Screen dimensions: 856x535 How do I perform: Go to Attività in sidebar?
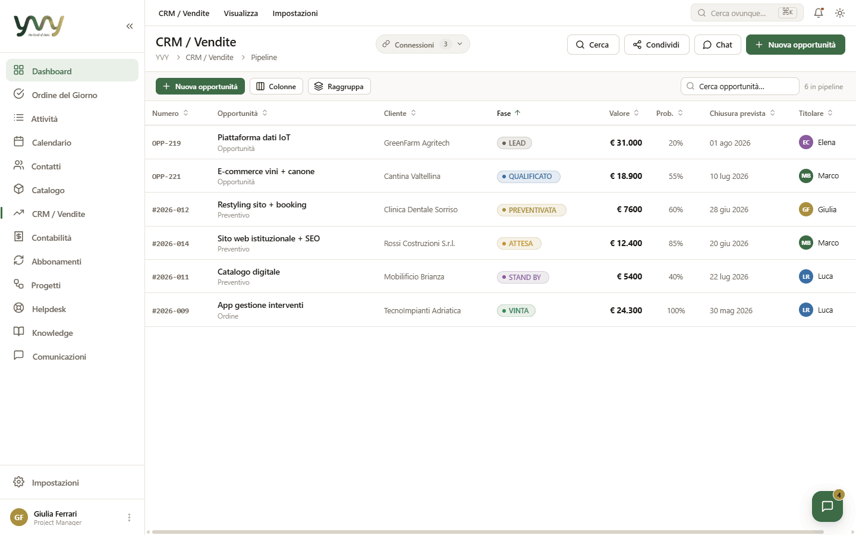72,118
